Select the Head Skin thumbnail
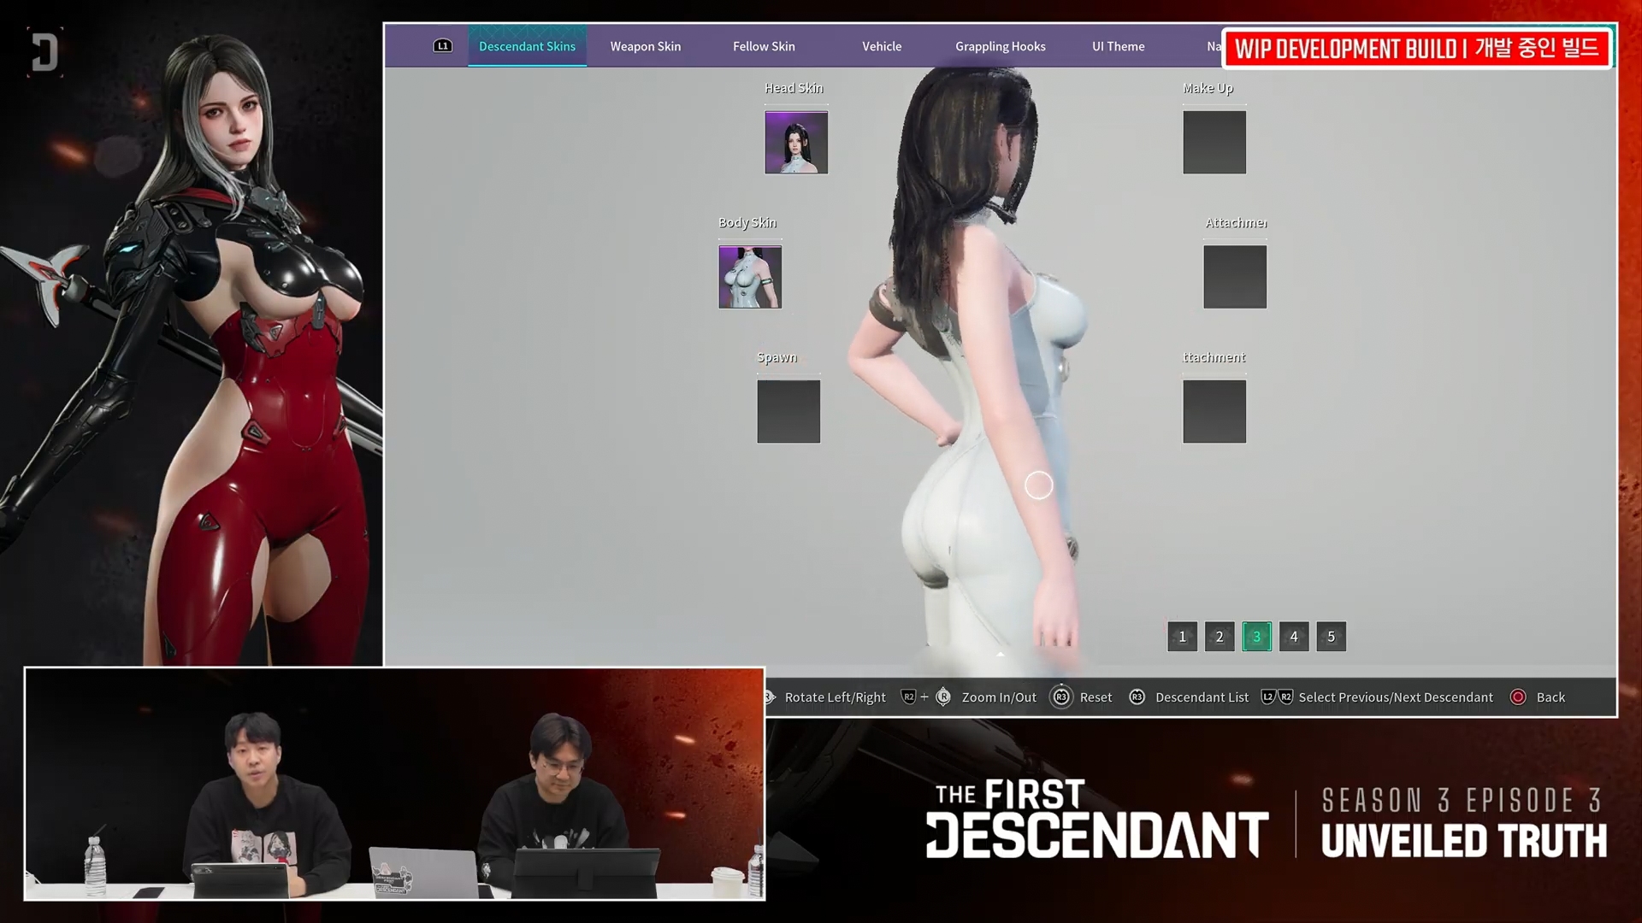The width and height of the screenshot is (1642, 923). [x=795, y=143]
